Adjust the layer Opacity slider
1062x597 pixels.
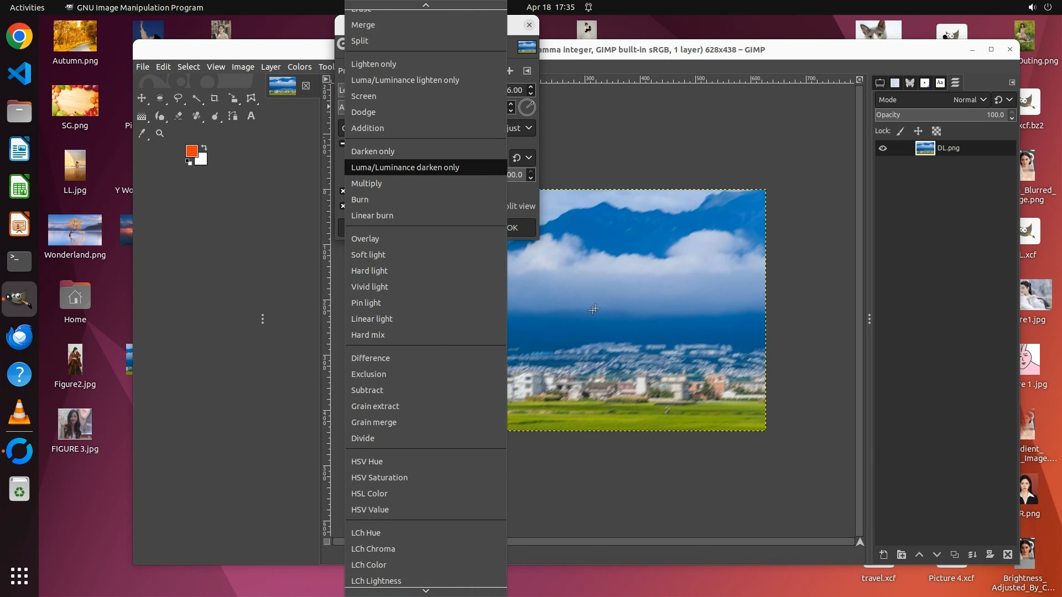pyautogui.click(x=940, y=115)
